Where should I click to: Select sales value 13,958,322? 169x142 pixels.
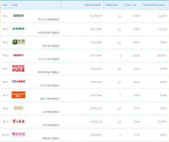(x=96, y=122)
